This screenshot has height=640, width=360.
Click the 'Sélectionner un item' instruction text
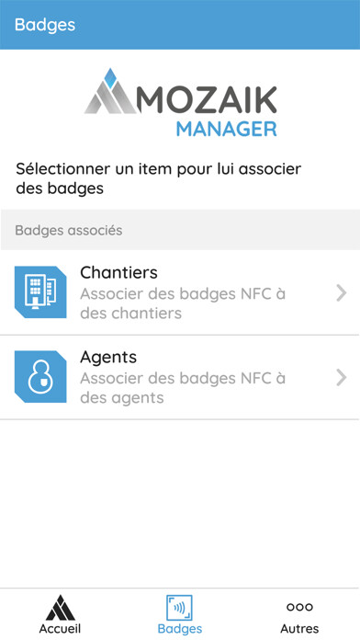pyautogui.click(x=158, y=178)
